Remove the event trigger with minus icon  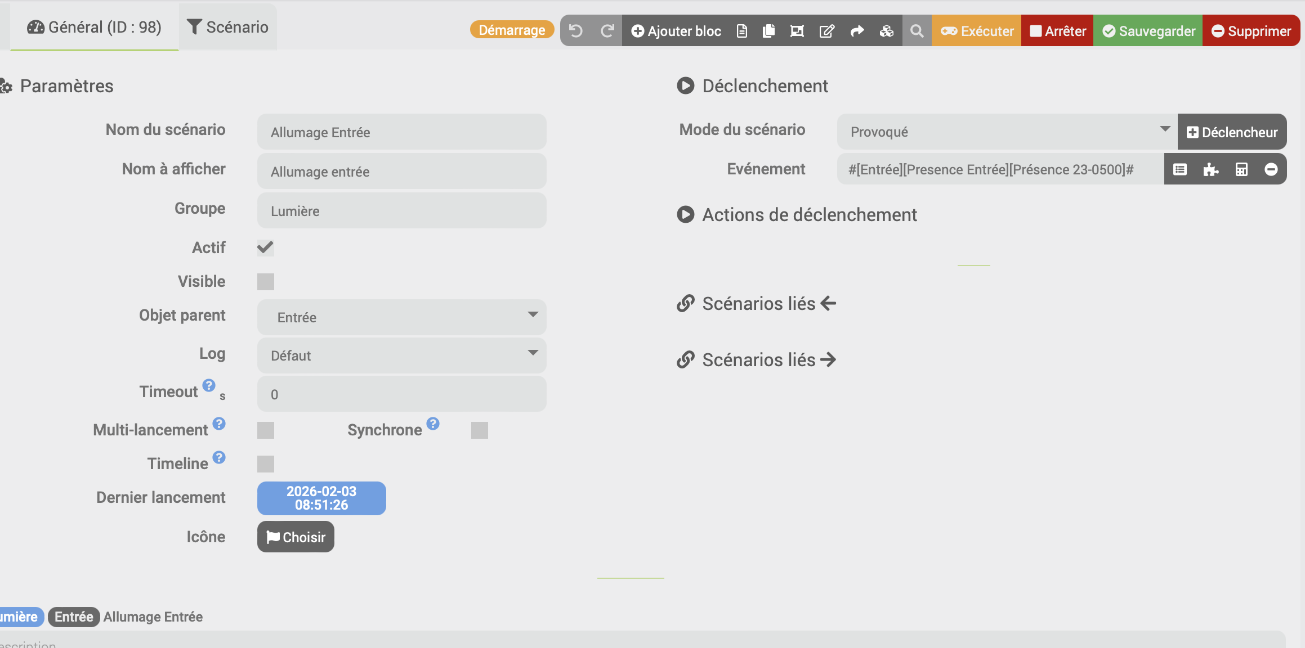pos(1271,169)
